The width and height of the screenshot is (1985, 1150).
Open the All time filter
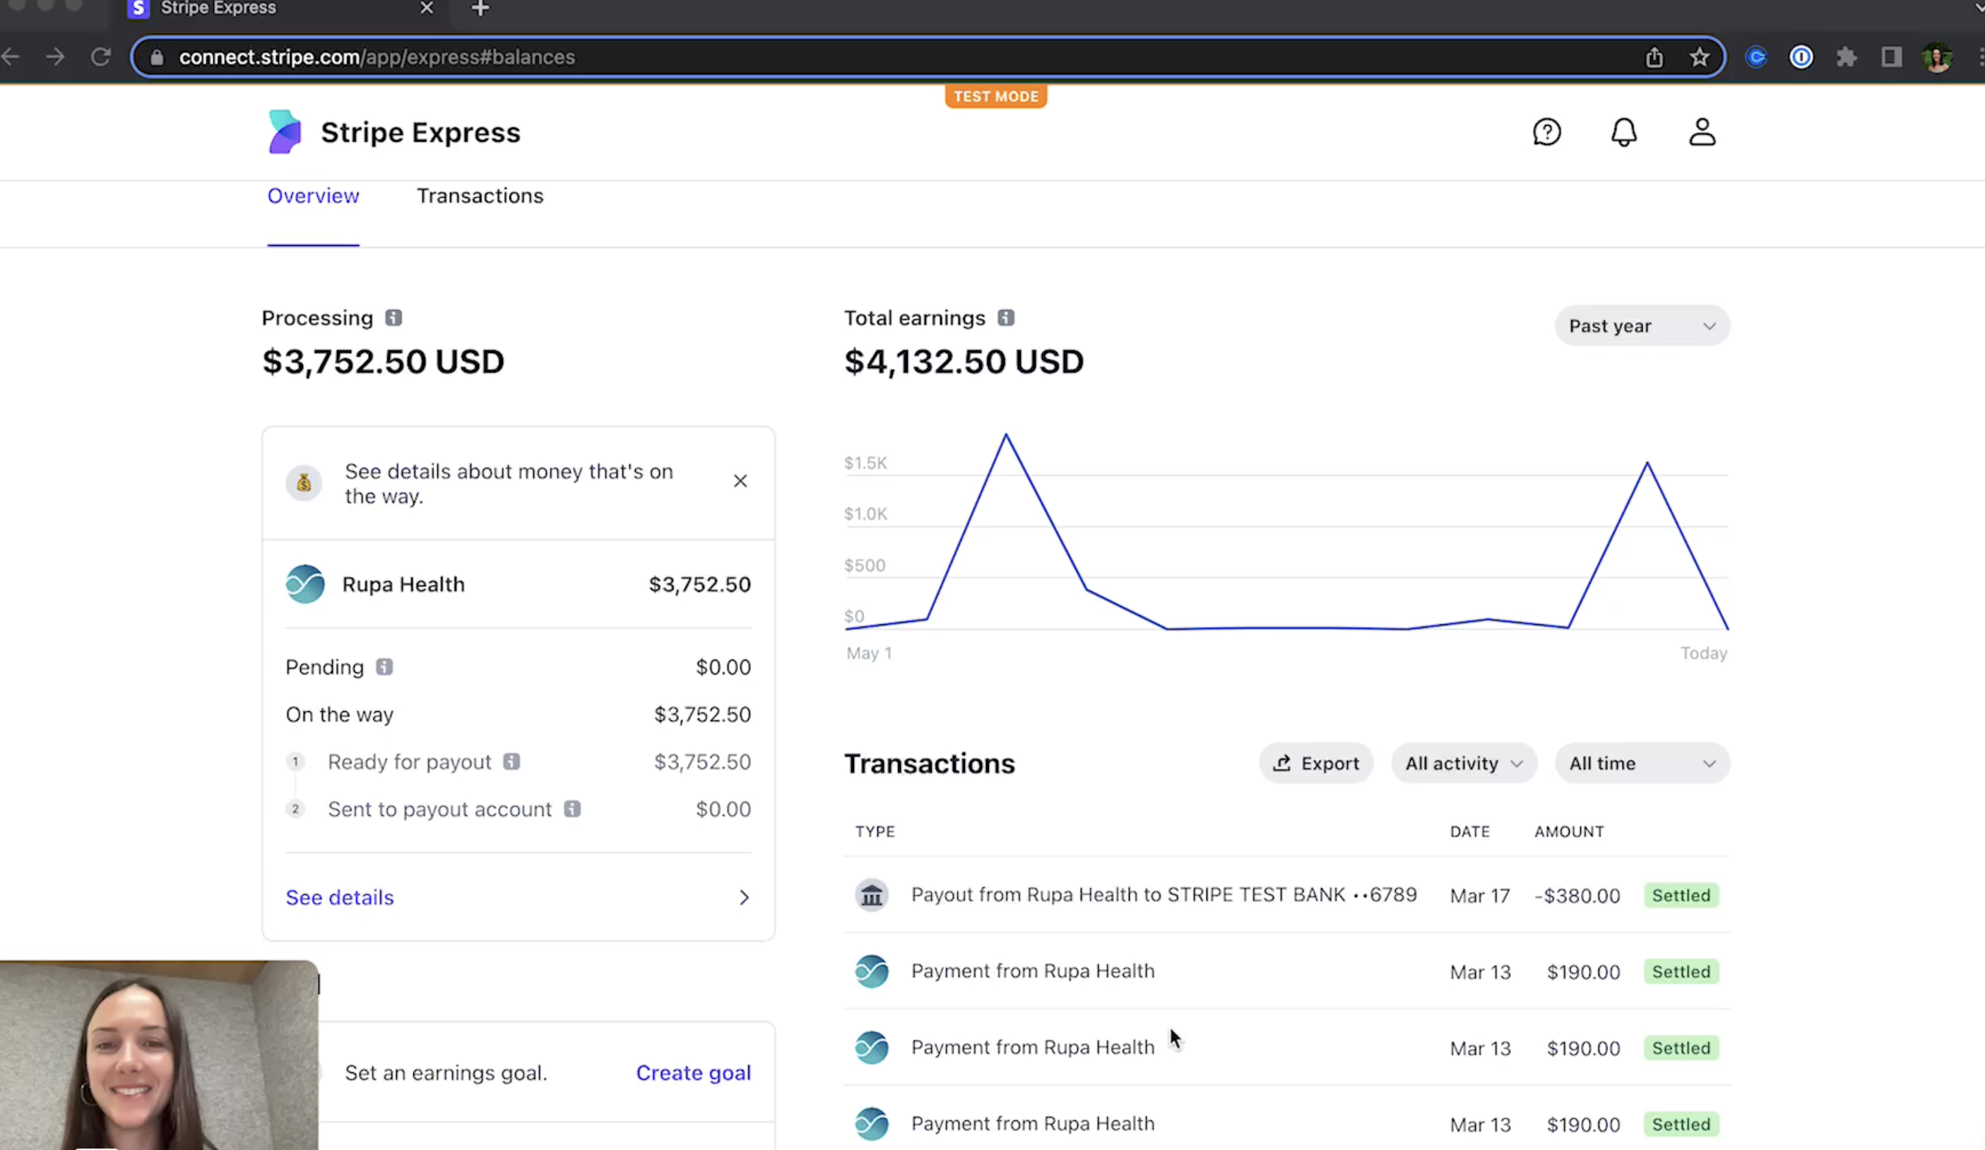point(1642,762)
